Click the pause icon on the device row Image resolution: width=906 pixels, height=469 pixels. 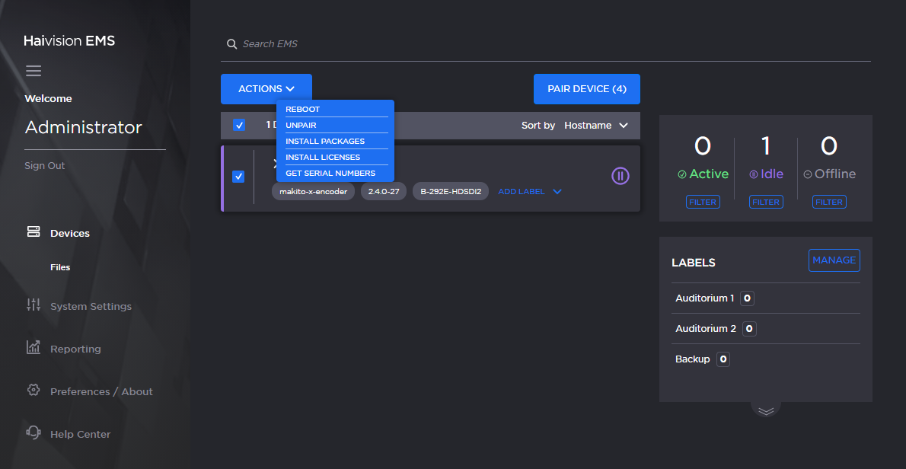620,176
